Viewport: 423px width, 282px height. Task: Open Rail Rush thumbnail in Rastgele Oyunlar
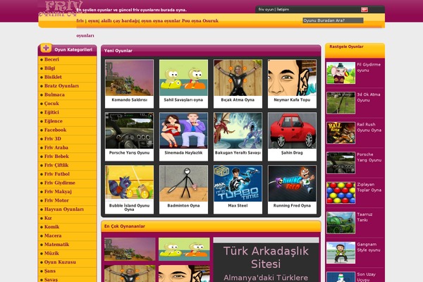(x=341, y=133)
